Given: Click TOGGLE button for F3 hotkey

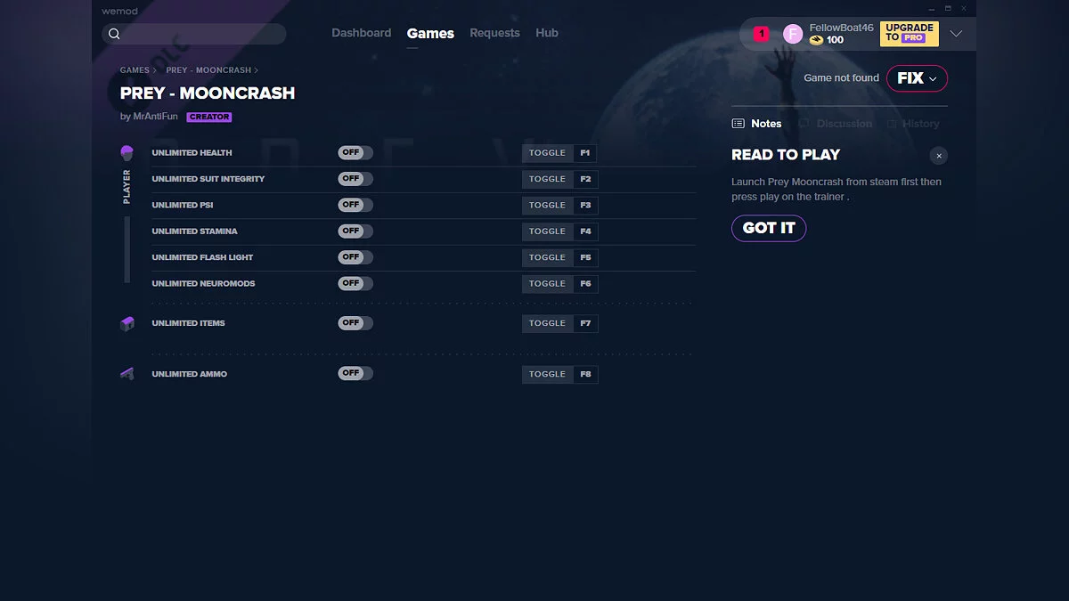Looking at the screenshot, I should point(547,205).
